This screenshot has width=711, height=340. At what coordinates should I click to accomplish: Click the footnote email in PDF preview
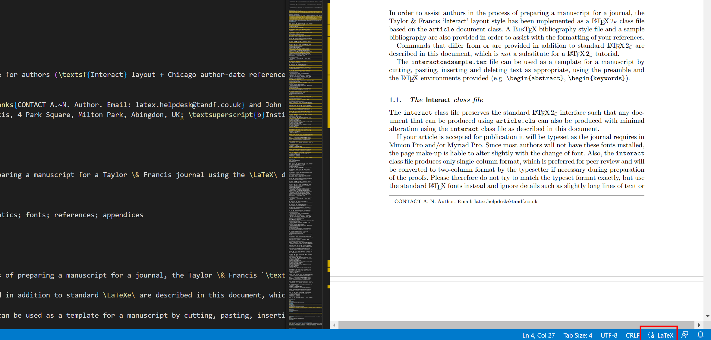coord(505,202)
